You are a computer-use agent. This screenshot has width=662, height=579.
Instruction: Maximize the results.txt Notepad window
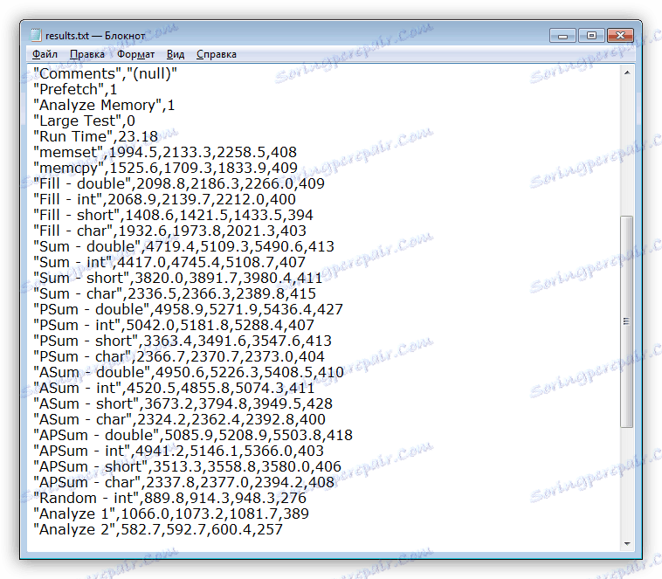click(591, 36)
